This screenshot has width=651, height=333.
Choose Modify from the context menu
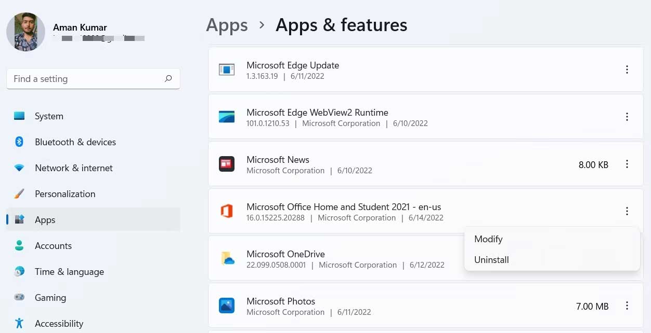point(488,239)
